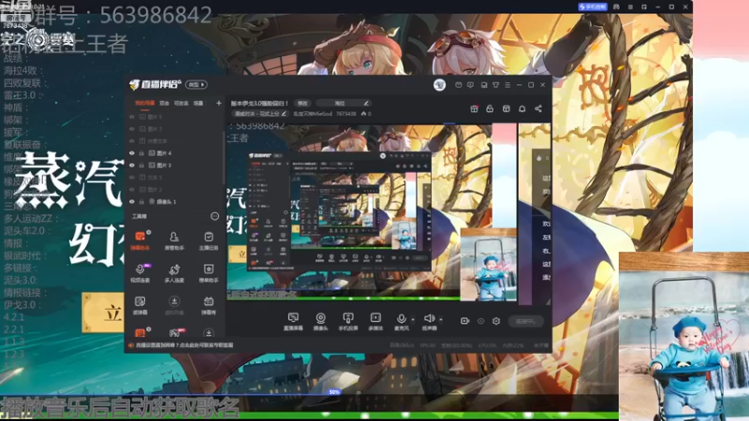Open the 弹幕助手 tool in toolbox
The height and width of the screenshot is (421, 749).
pos(140,240)
